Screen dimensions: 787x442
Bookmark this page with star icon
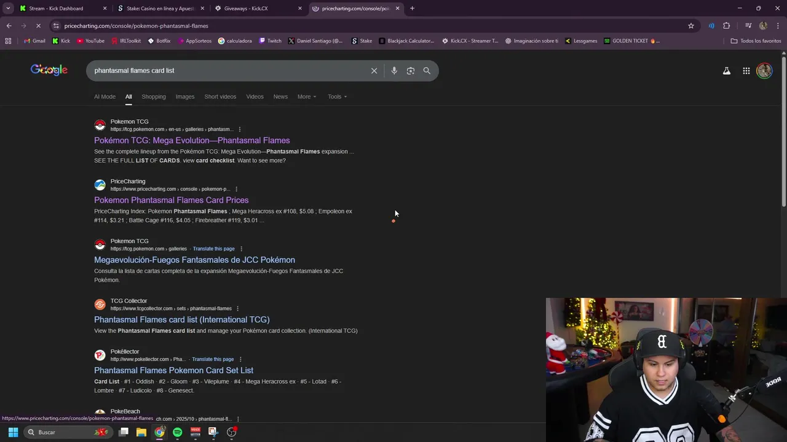691,26
